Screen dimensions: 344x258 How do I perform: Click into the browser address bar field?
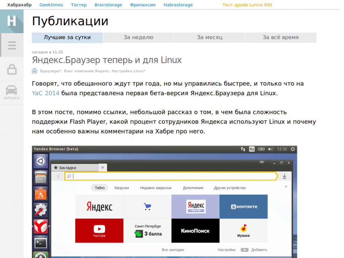[x=171, y=176]
